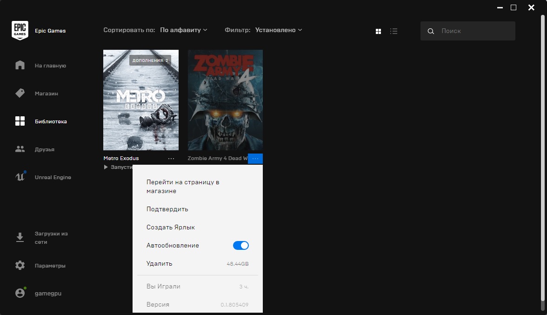547x315 pixels.
Task: Click the '48.44GB' size value
Action: pos(238,264)
